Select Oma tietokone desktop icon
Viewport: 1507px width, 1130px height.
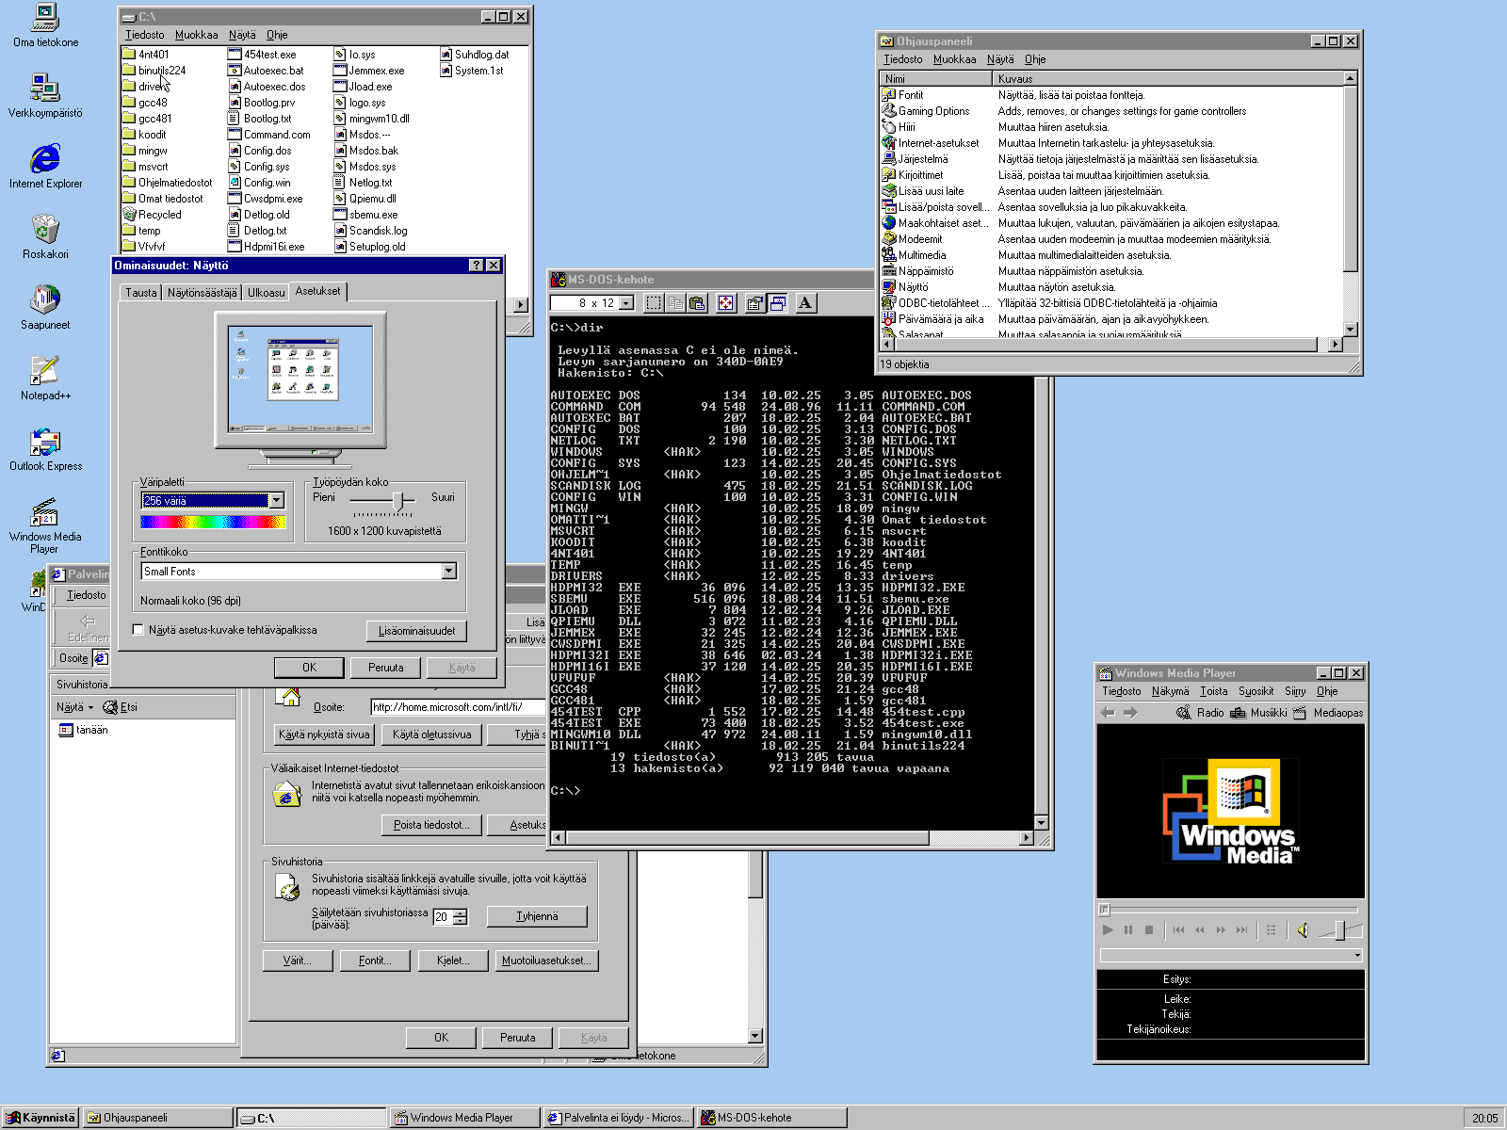pyautogui.click(x=45, y=25)
